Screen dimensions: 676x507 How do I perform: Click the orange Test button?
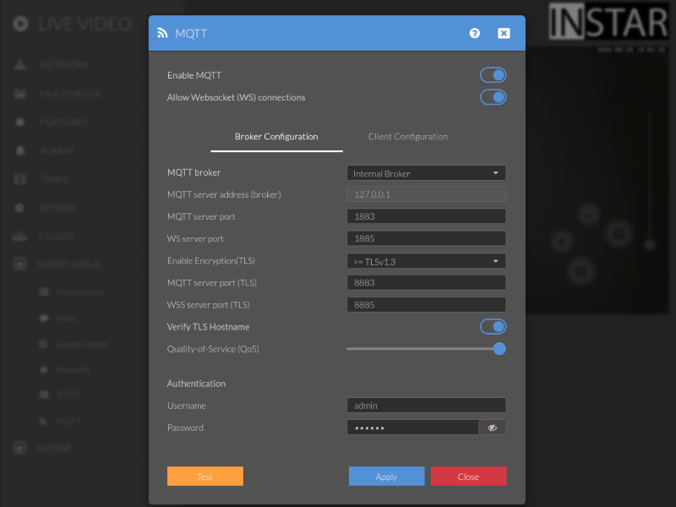205,477
